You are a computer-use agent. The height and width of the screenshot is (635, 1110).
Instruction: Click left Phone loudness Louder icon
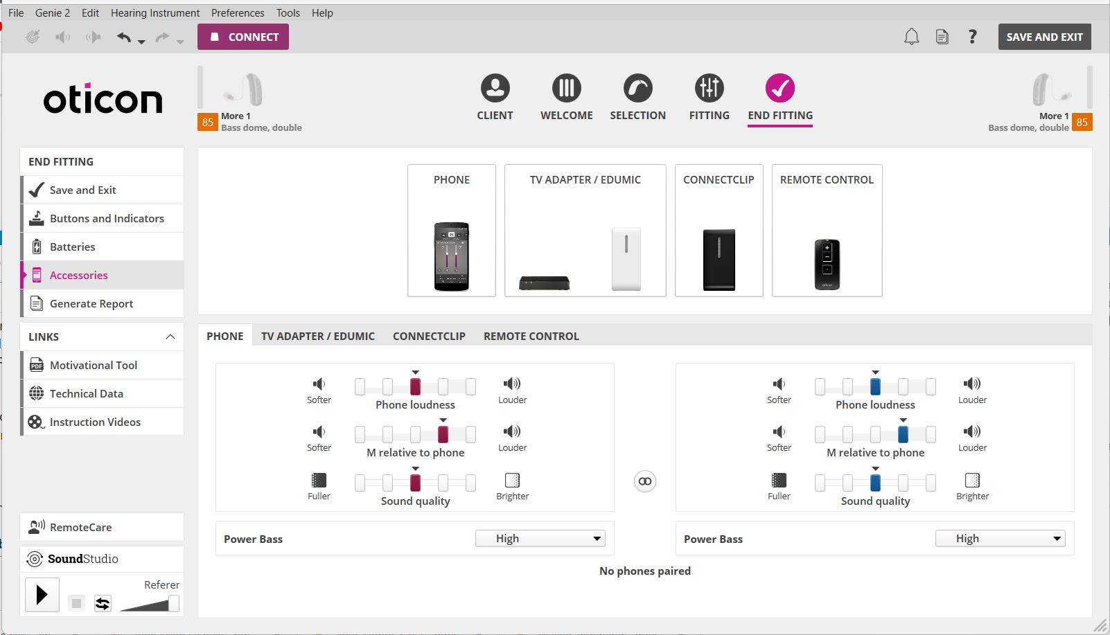[x=512, y=384]
